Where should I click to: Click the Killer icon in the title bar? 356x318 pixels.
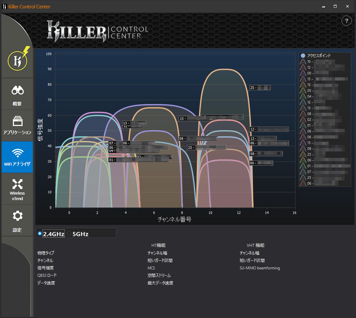click(4, 6)
